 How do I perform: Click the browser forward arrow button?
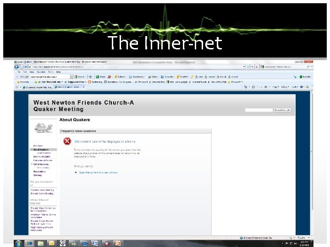(x=22, y=67)
